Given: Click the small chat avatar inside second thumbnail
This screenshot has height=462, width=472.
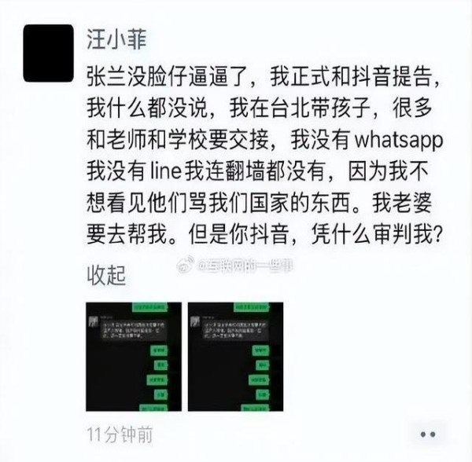Looking at the screenshot, I should pos(195,322).
